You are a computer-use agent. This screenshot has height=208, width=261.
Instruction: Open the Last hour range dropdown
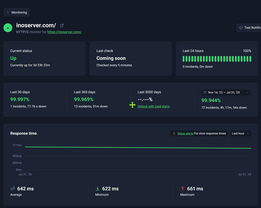tap(240, 133)
